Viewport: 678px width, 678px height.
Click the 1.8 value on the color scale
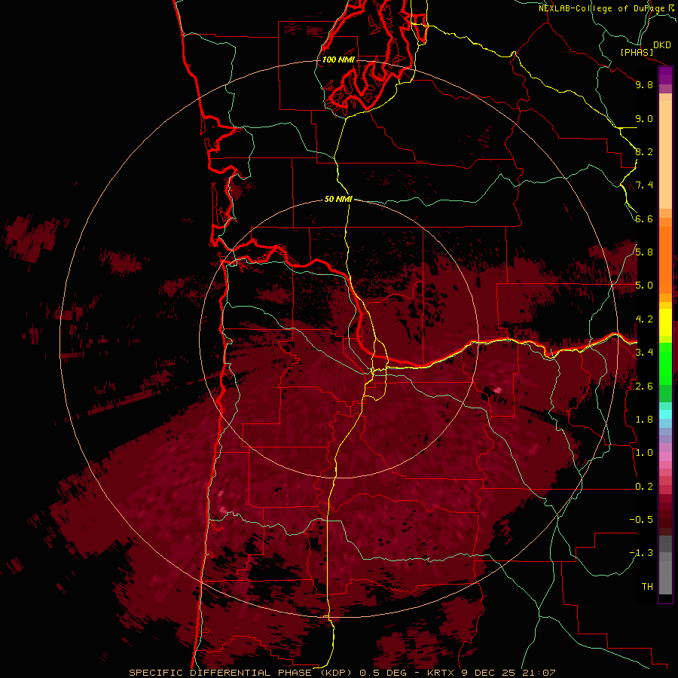(x=644, y=420)
